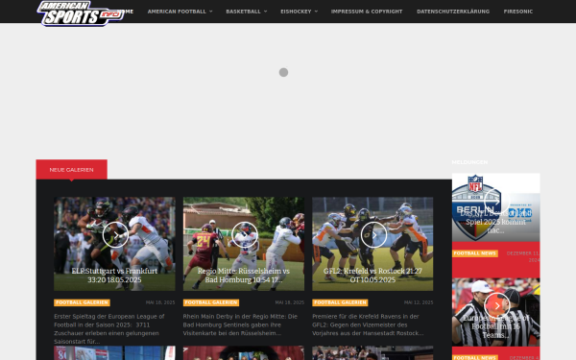Open the Basketball menu
The image size is (576, 360).
[243, 12]
